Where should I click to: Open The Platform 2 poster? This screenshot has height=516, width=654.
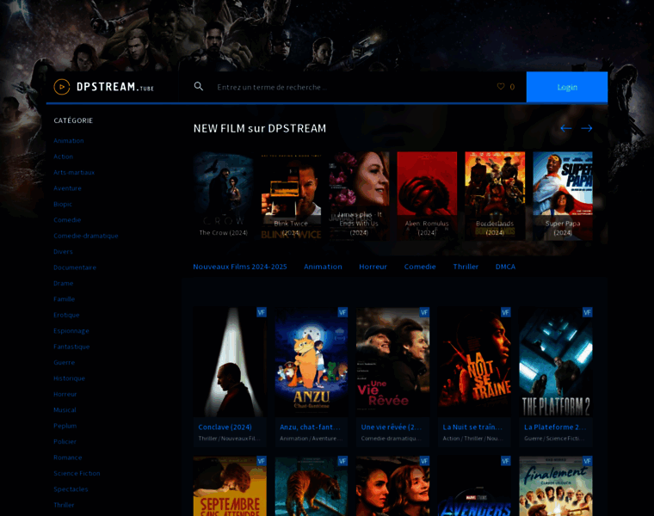[x=556, y=362]
